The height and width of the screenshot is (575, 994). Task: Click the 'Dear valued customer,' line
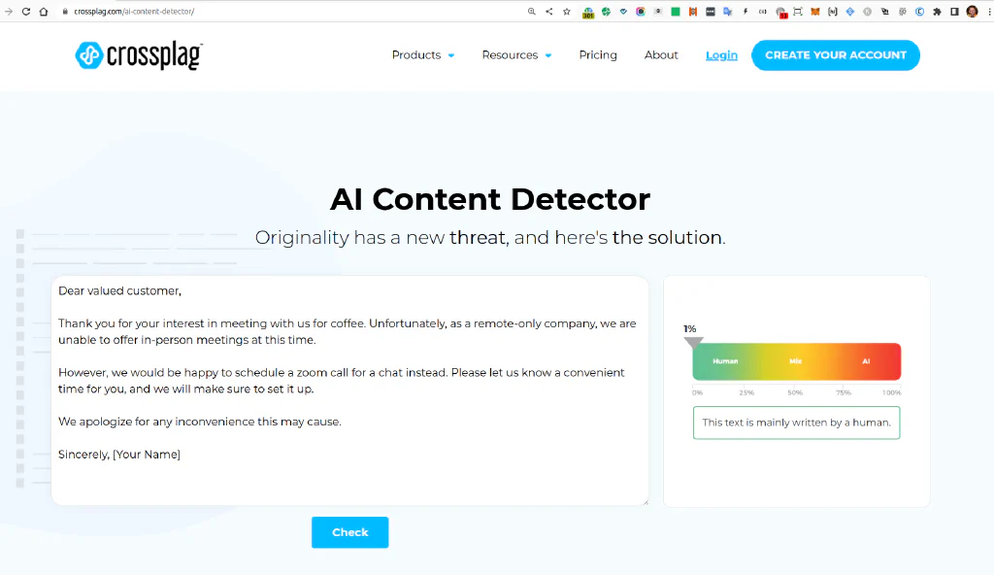point(119,290)
